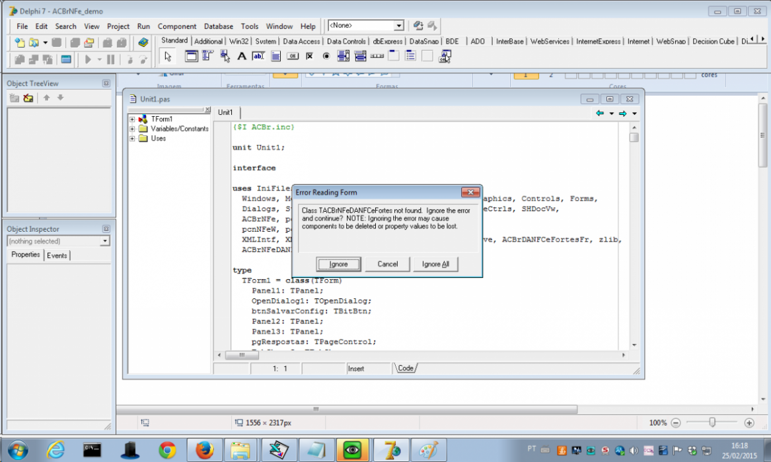Click the Ignore button in error dialog
The height and width of the screenshot is (462, 771).
(x=338, y=264)
